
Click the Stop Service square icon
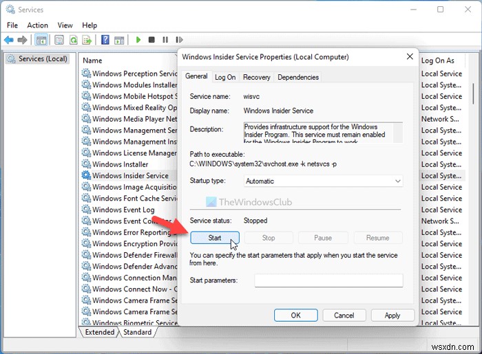[x=151, y=40]
